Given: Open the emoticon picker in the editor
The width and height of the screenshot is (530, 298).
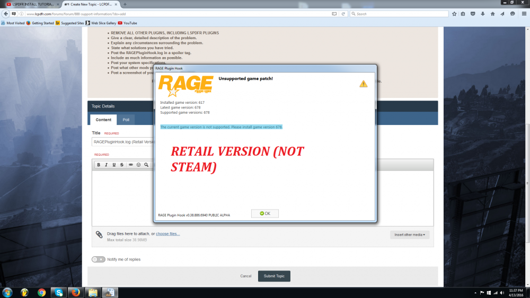Looking at the screenshot, I should click(x=138, y=165).
